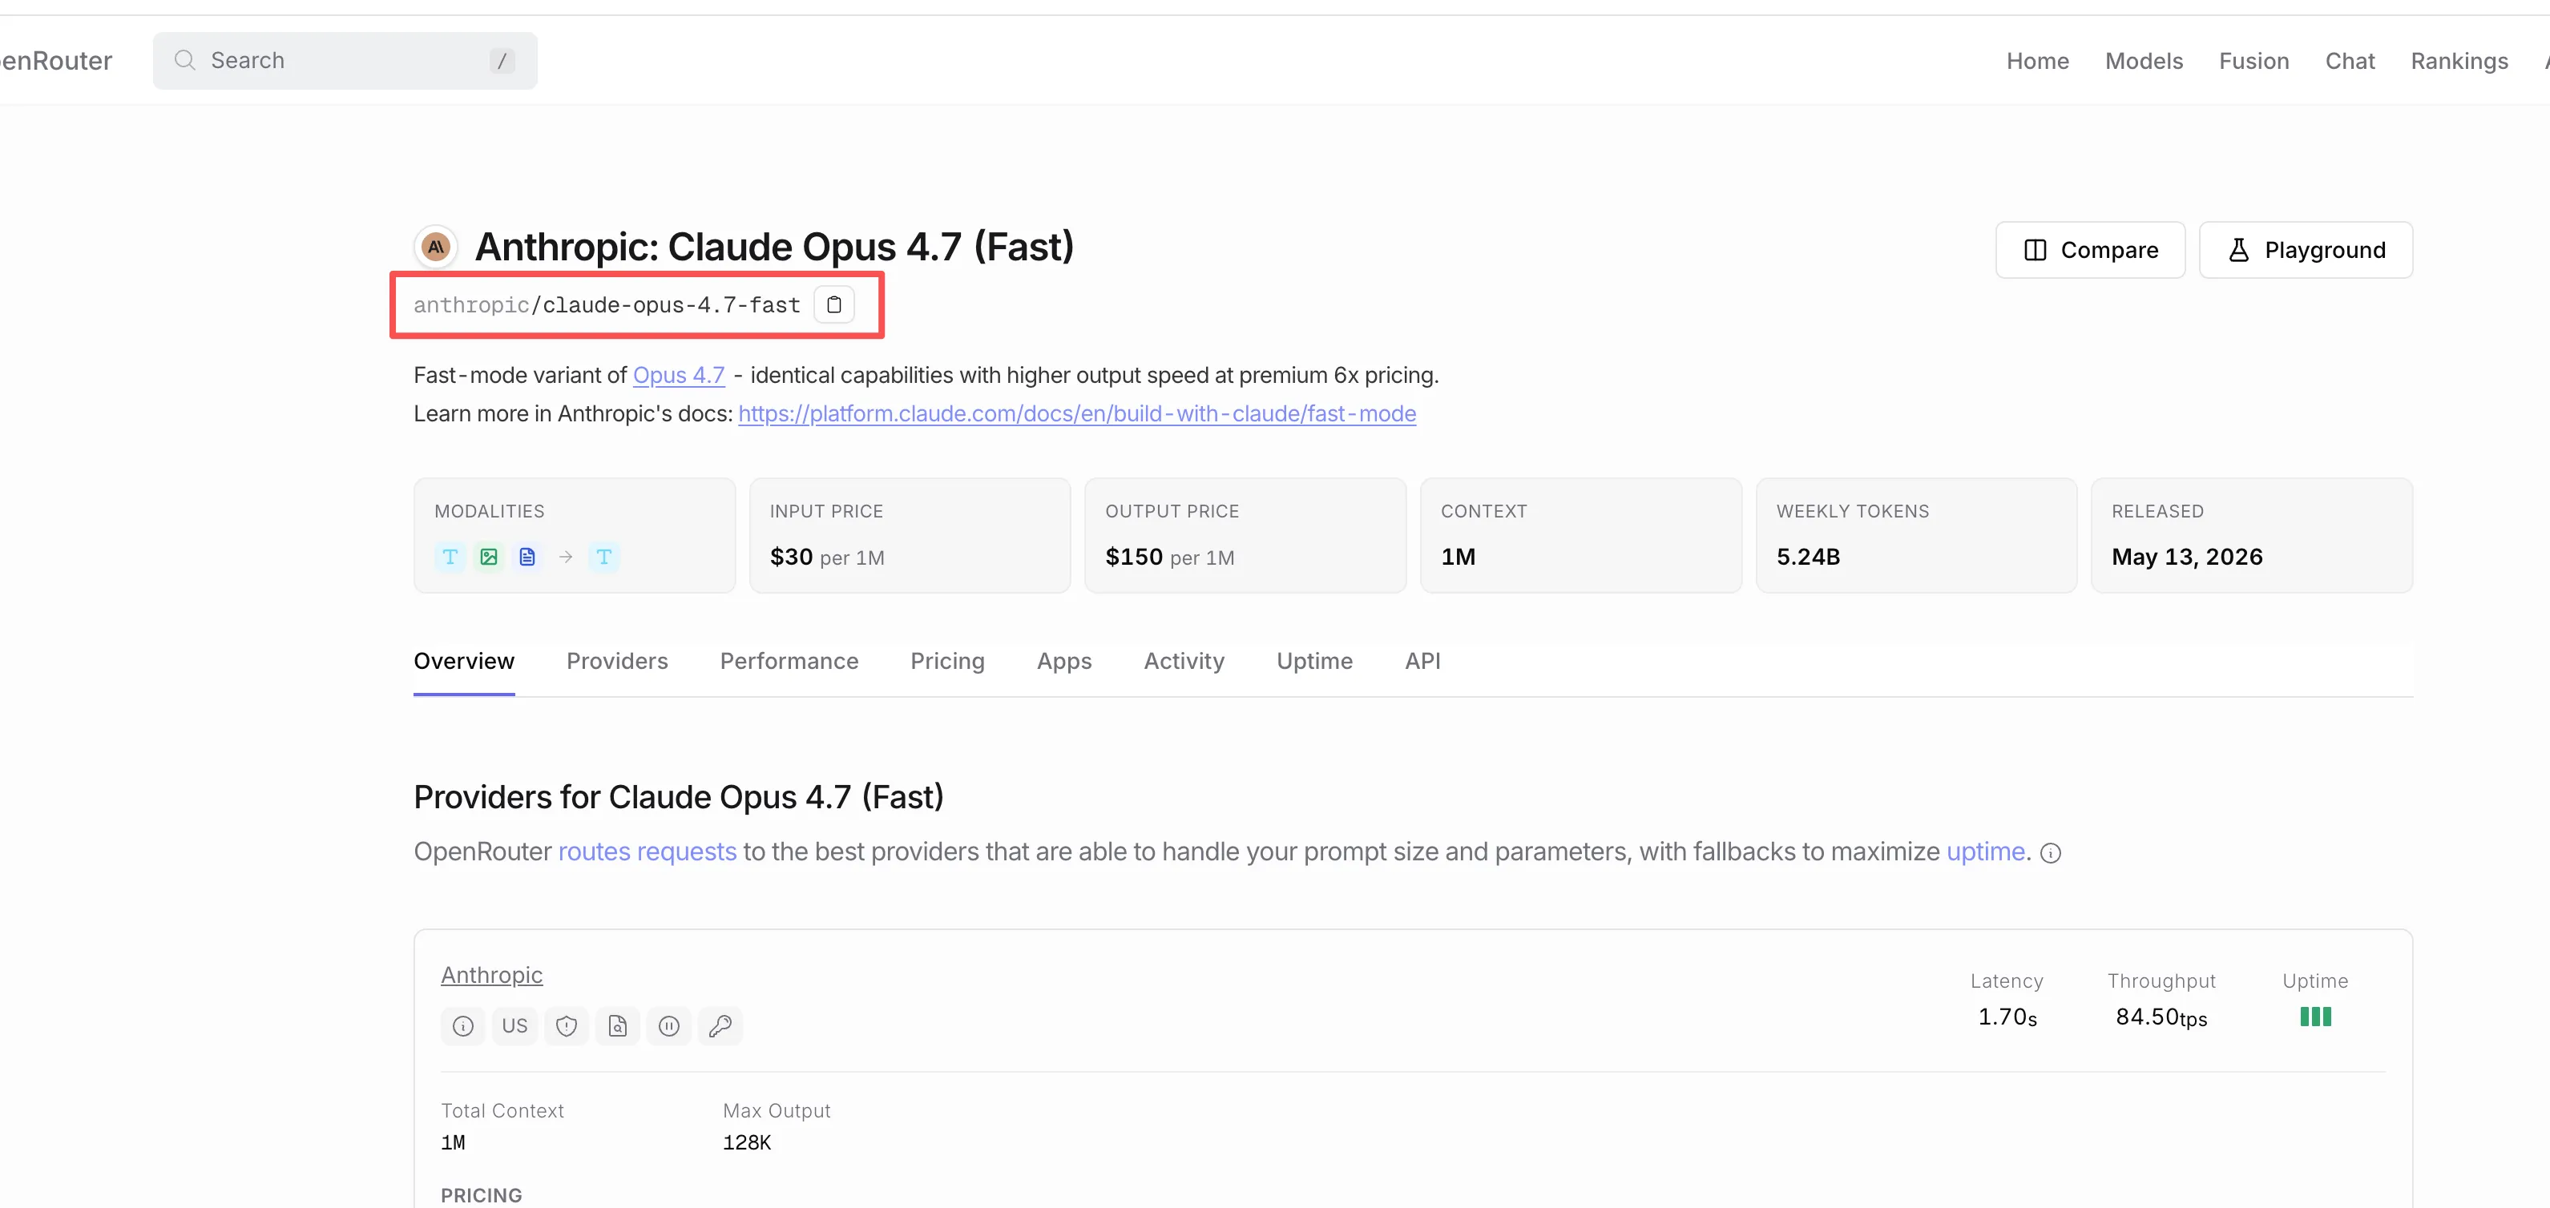Open the info tooltip after the uptime sentence
The width and height of the screenshot is (2550, 1208).
coord(2051,853)
